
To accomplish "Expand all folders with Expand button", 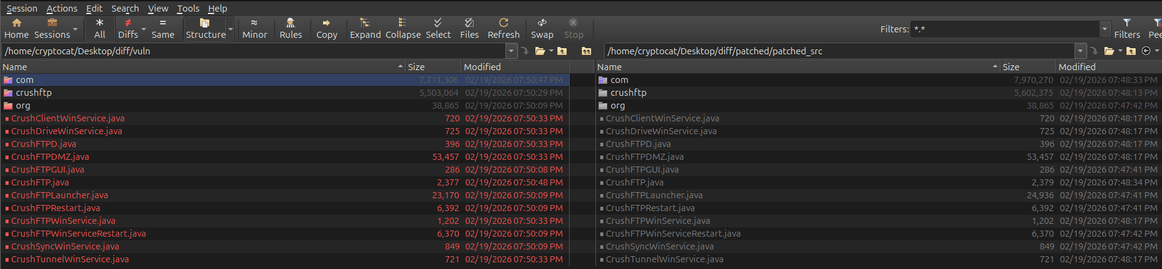I will click(365, 29).
